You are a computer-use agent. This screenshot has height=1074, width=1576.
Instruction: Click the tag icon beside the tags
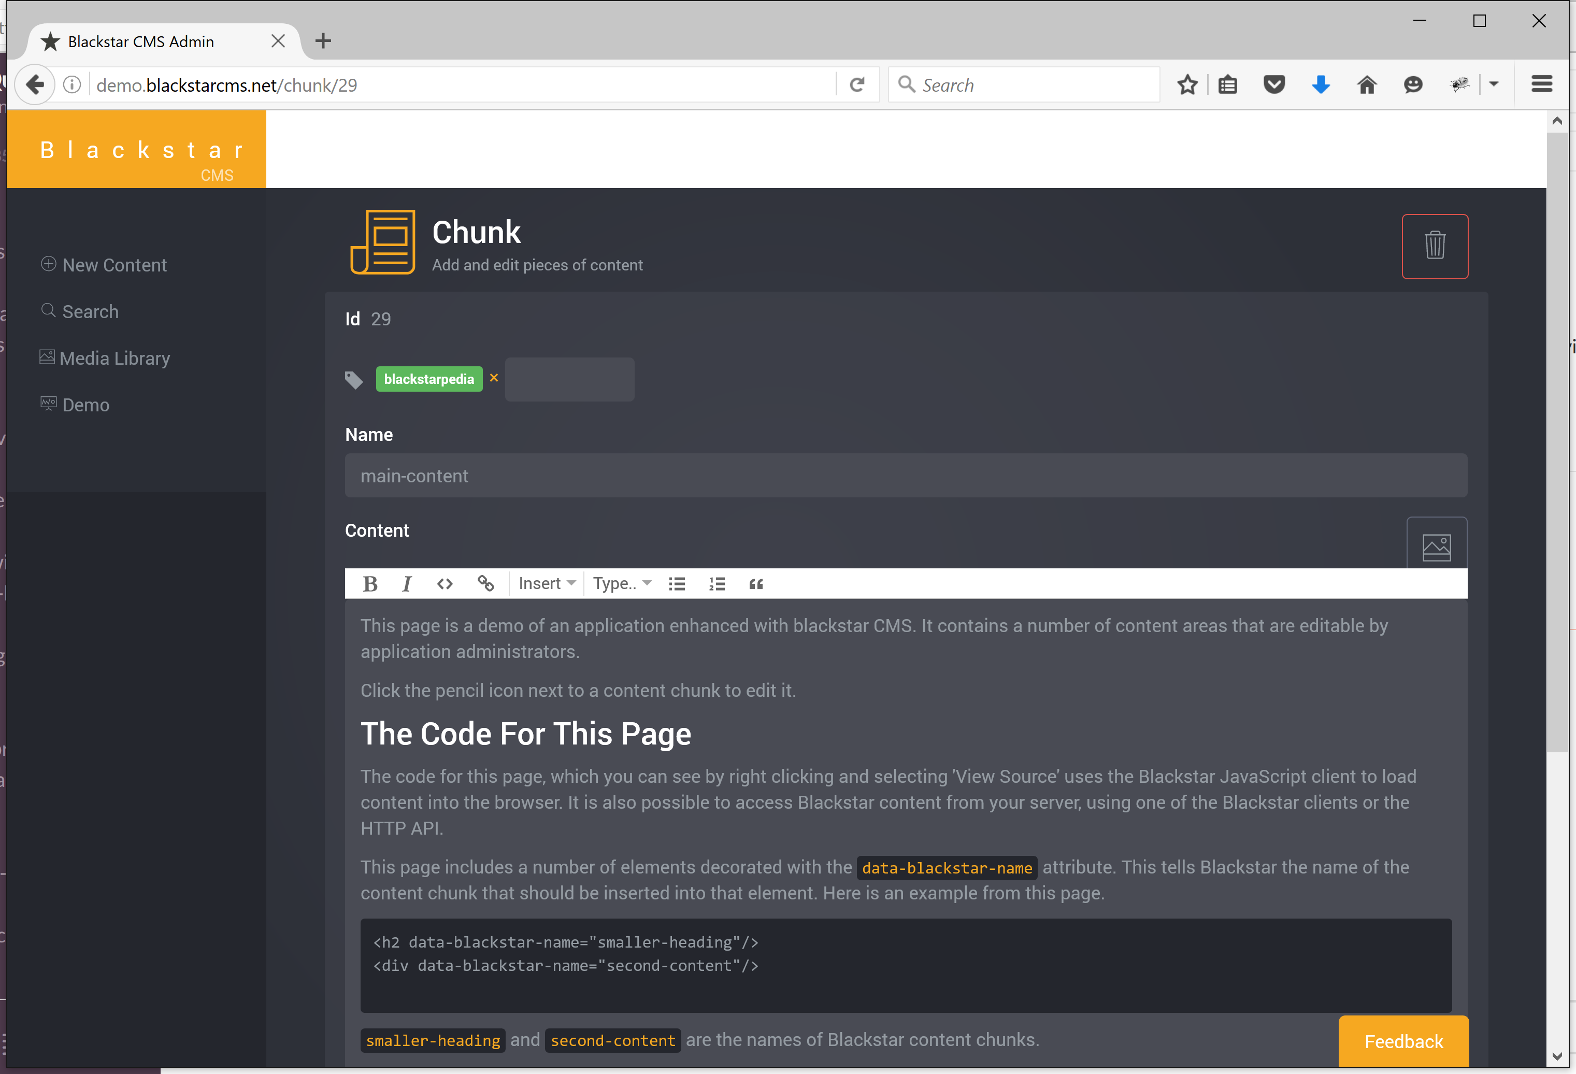[x=353, y=380]
